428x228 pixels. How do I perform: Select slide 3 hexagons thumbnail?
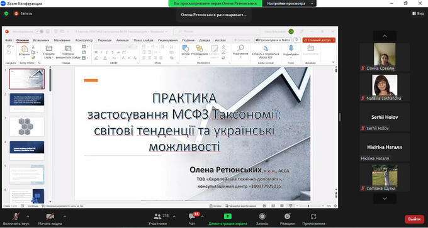click(26, 126)
